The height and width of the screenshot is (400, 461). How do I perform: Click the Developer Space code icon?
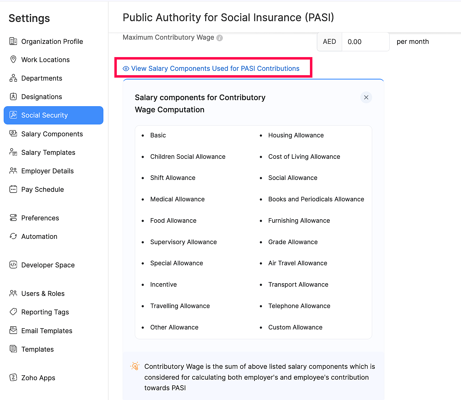[x=13, y=265]
